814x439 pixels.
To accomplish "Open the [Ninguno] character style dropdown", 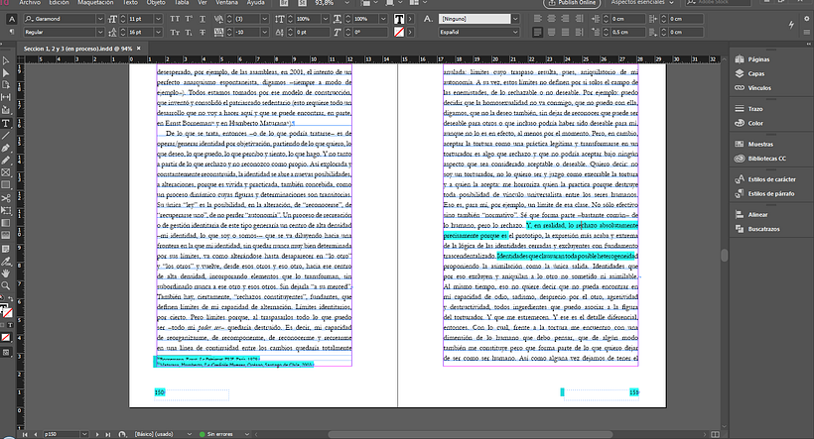I will pos(515,19).
